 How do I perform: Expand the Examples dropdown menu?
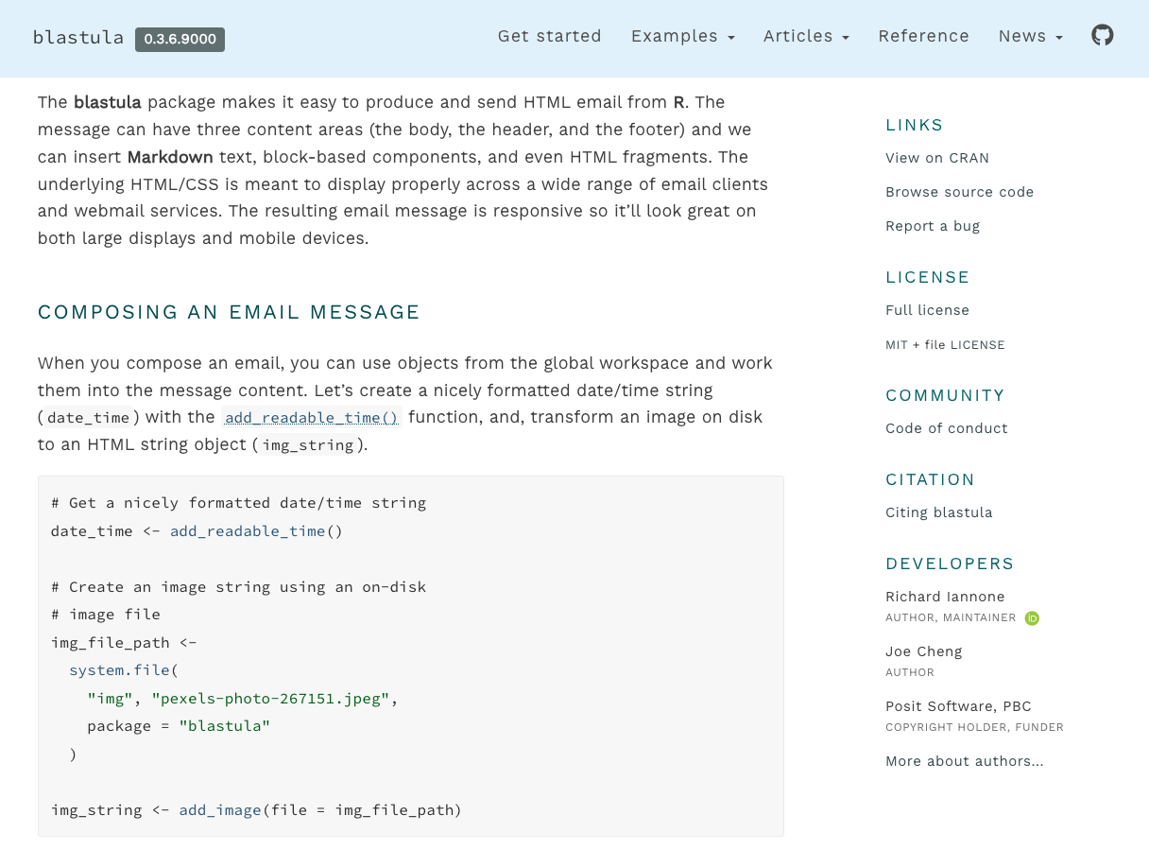coord(682,36)
